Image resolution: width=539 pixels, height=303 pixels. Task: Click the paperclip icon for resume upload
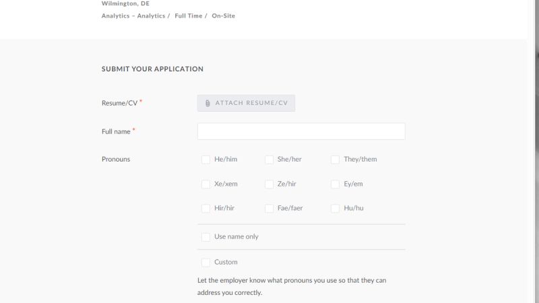pyautogui.click(x=208, y=103)
